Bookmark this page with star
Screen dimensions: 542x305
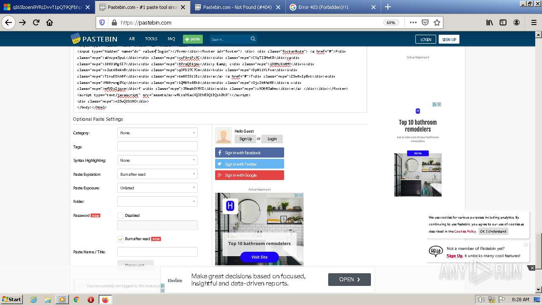point(437,22)
